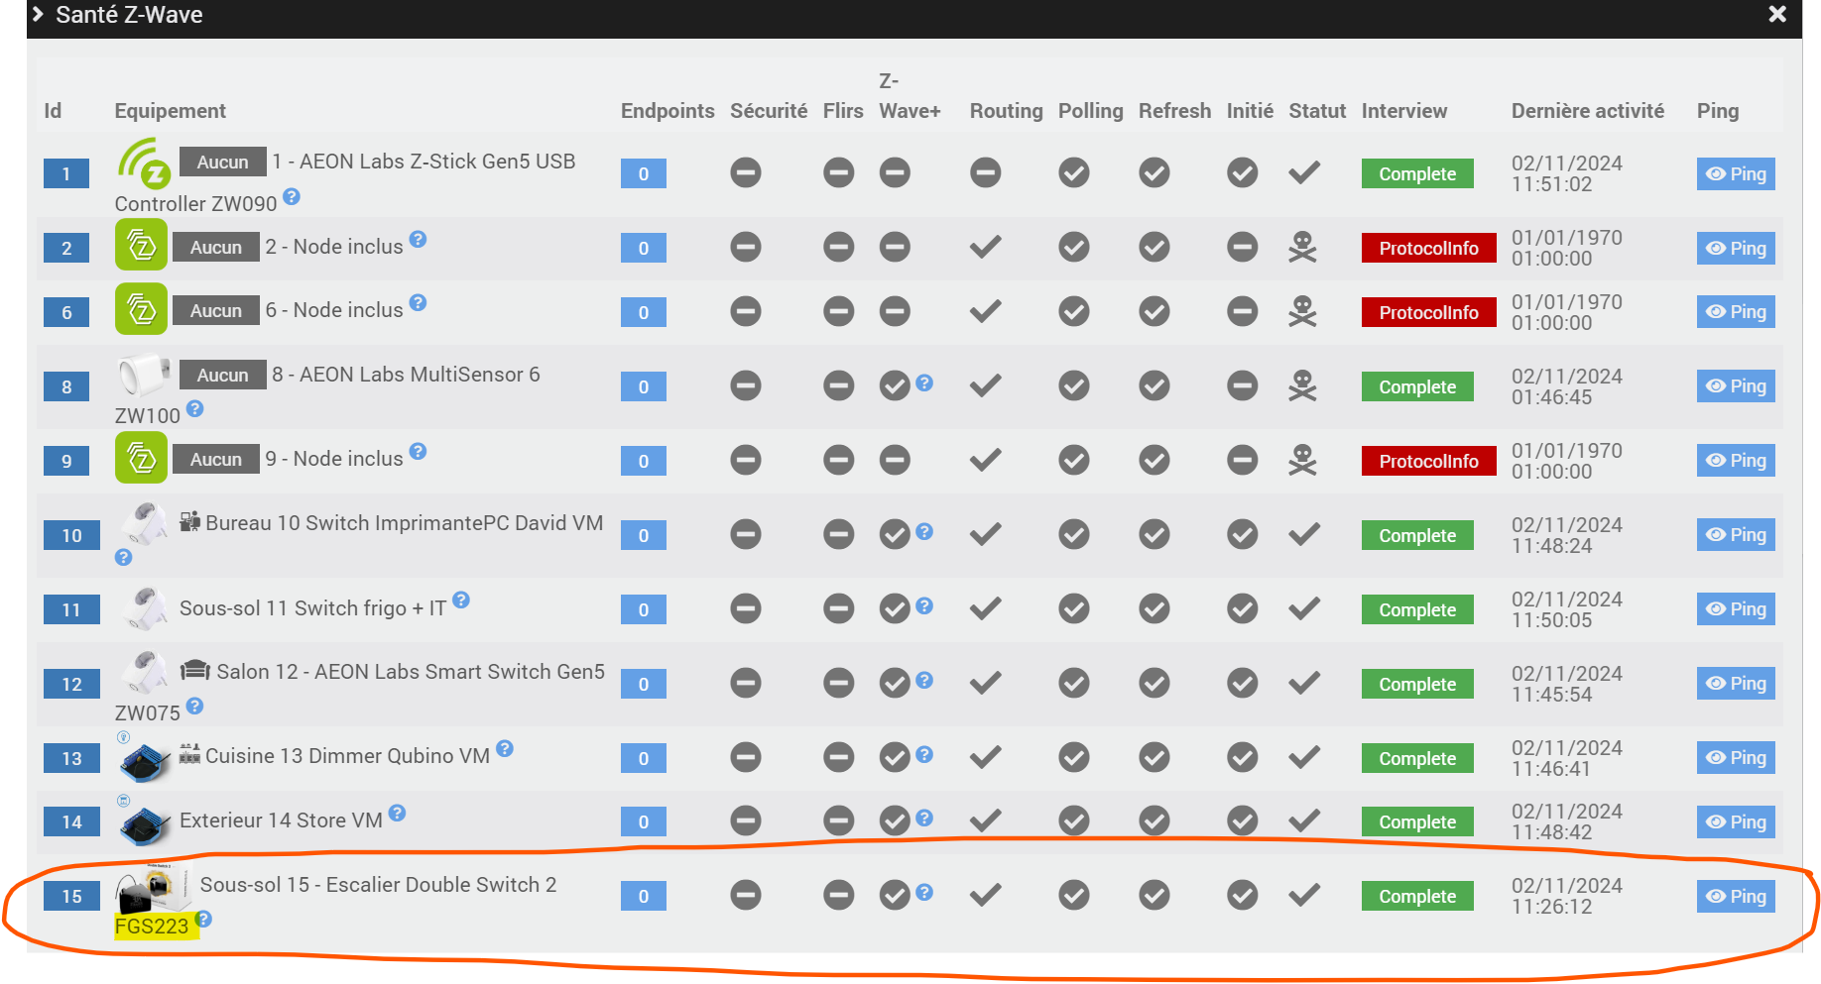1821x984 pixels.
Task: Click Bureau 10 Switch plug image
Action: (145, 525)
